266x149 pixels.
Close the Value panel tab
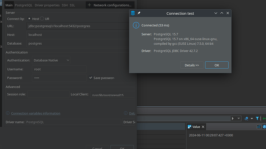pyautogui.click(x=203, y=127)
